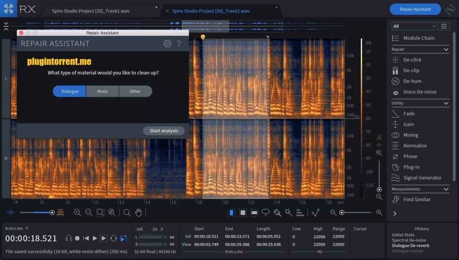Close the Track2.wav tab
The image size is (459, 260).
167,11
